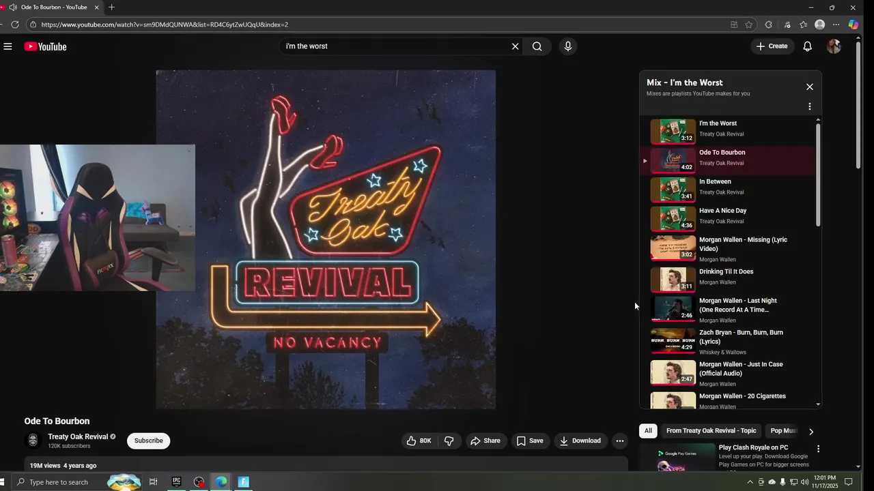Image resolution: width=874 pixels, height=491 pixels.
Task: Open Fortnite icon on taskbar
Action: pyautogui.click(x=243, y=482)
